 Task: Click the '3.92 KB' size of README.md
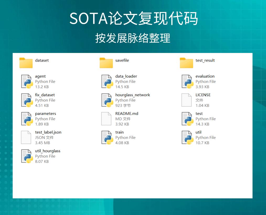(x=122, y=124)
